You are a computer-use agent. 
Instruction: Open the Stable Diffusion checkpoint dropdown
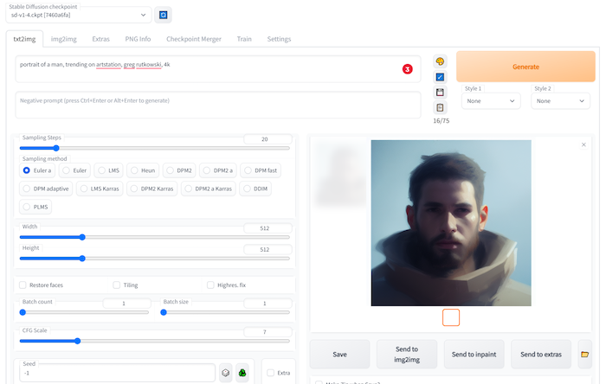point(80,15)
